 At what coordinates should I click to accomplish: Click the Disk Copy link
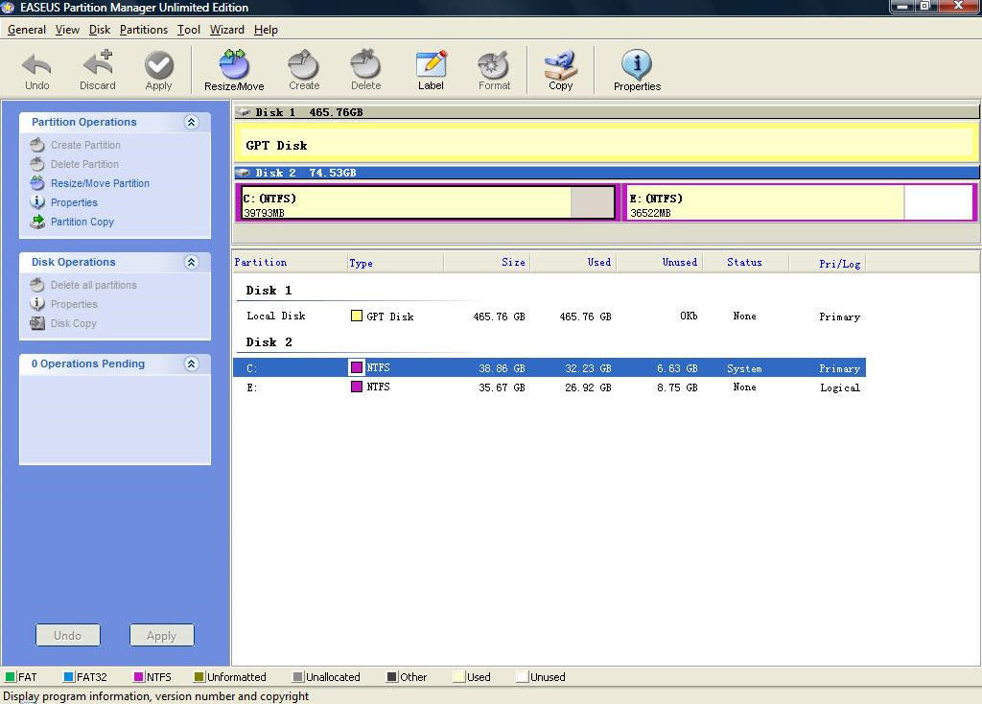[73, 323]
